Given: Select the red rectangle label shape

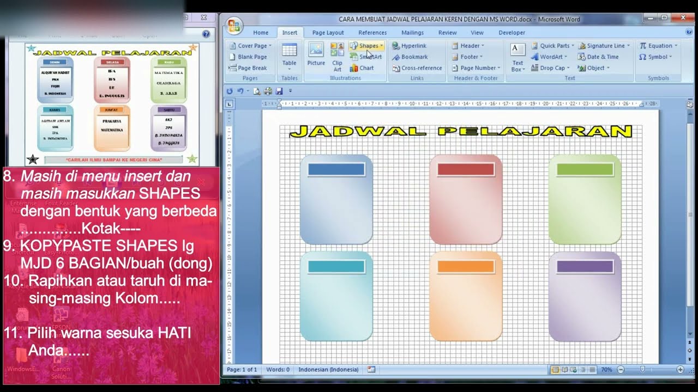Looking at the screenshot, I should [x=466, y=169].
